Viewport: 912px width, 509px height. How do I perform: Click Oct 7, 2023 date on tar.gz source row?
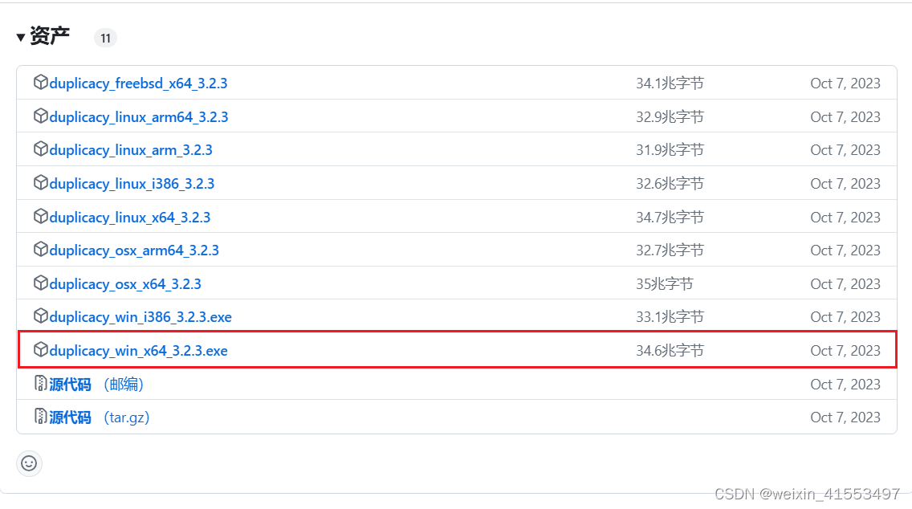pos(845,417)
